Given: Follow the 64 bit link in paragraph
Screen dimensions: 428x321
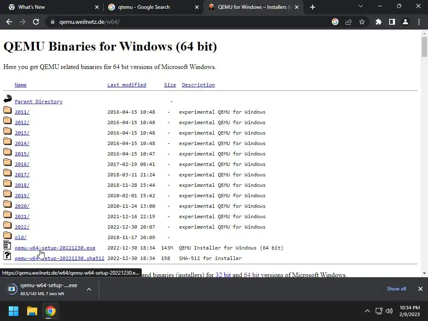Looking at the screenshot, I should 251,275.
